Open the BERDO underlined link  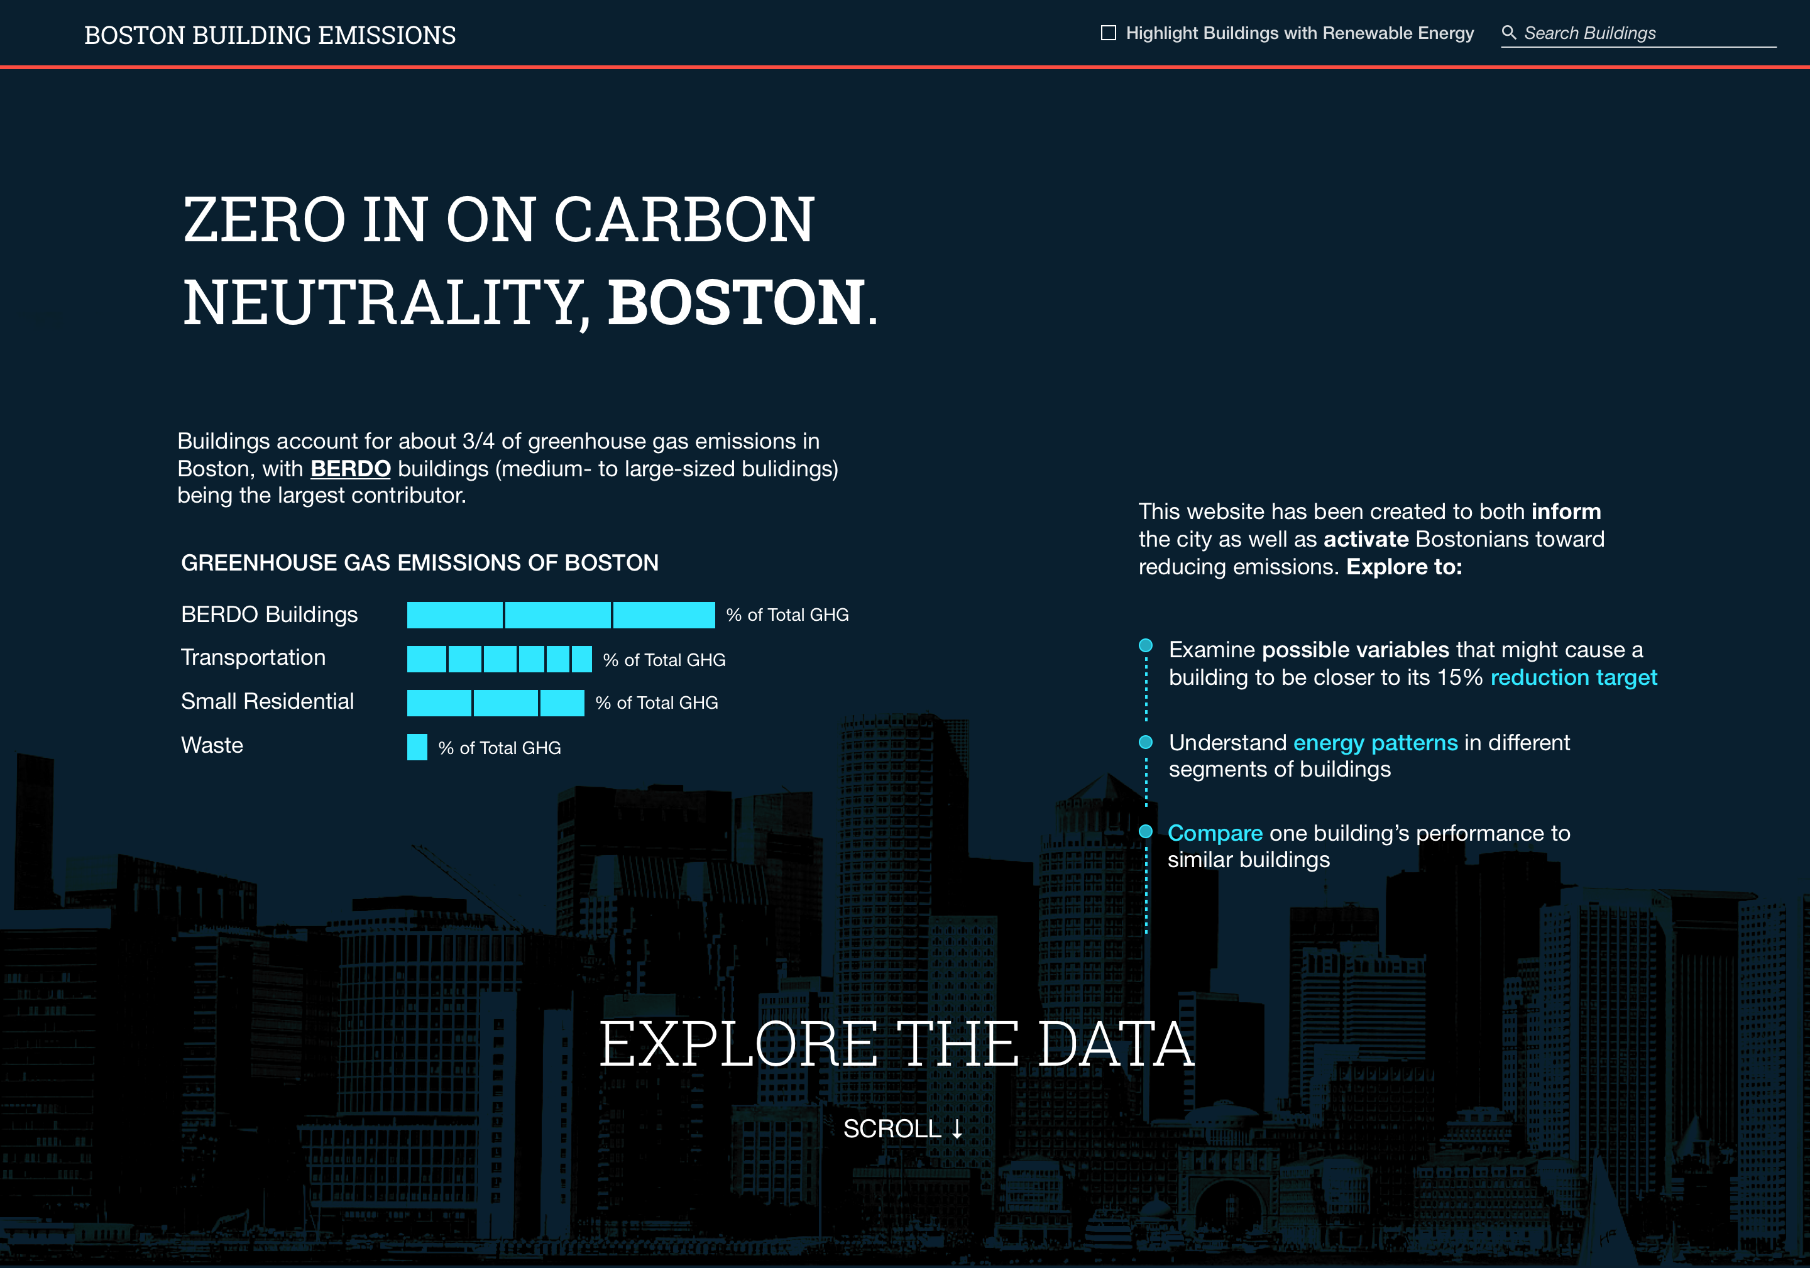click(x=350, y=469)
